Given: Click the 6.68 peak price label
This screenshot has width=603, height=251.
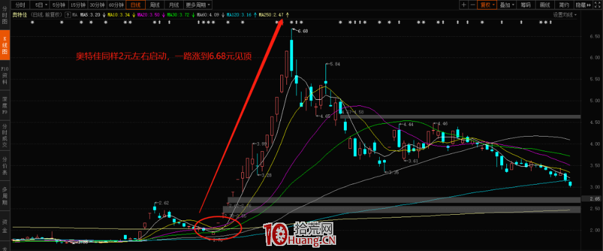Looking at the screenshot, I should [303, 31].
